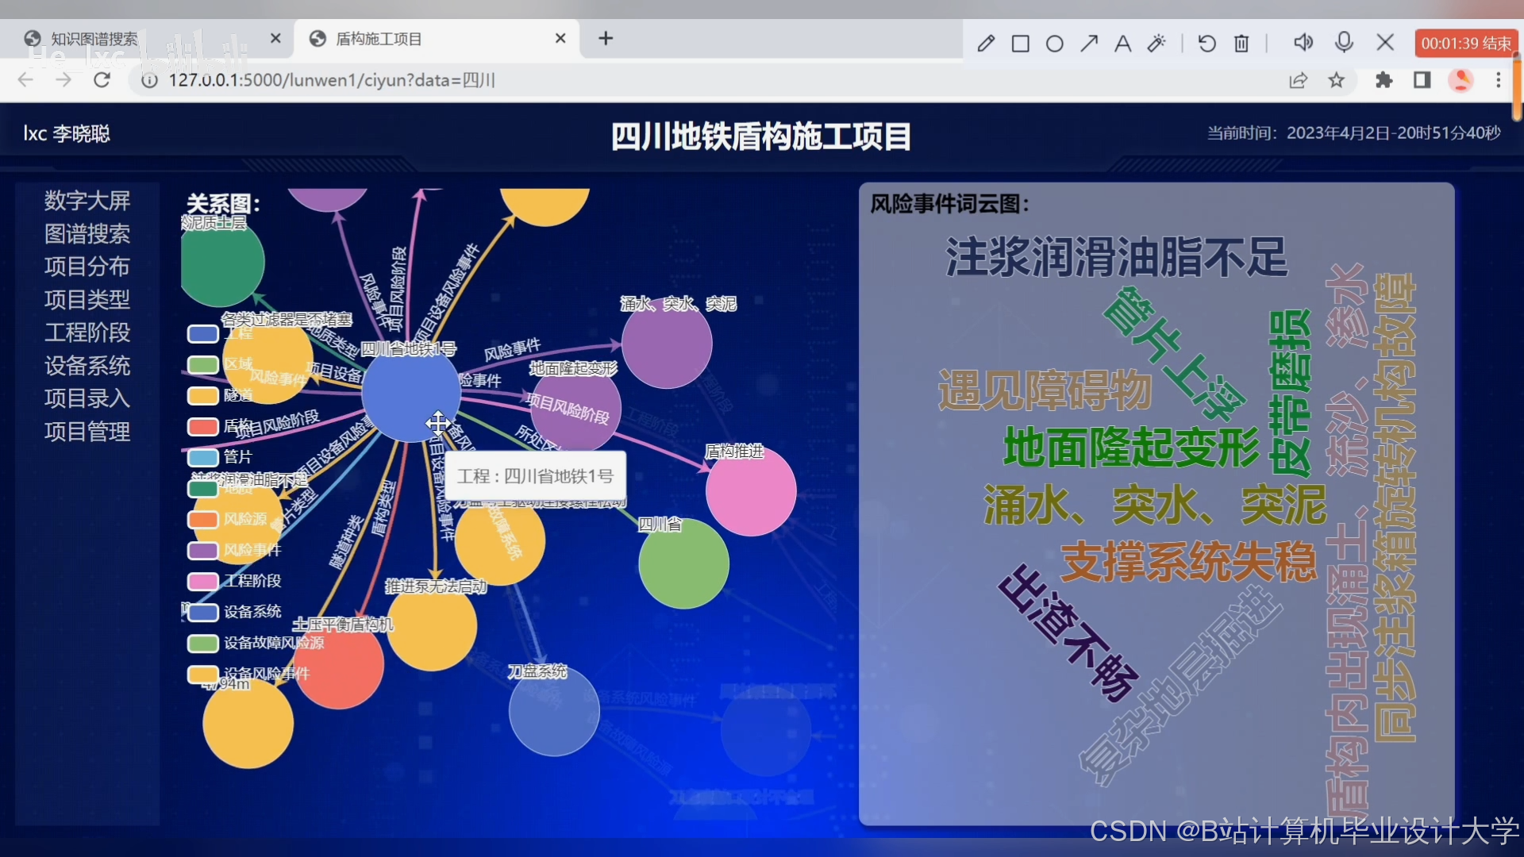
Task: Open 项目录入 sidebar menu item
Action: (x=87, y=398)
